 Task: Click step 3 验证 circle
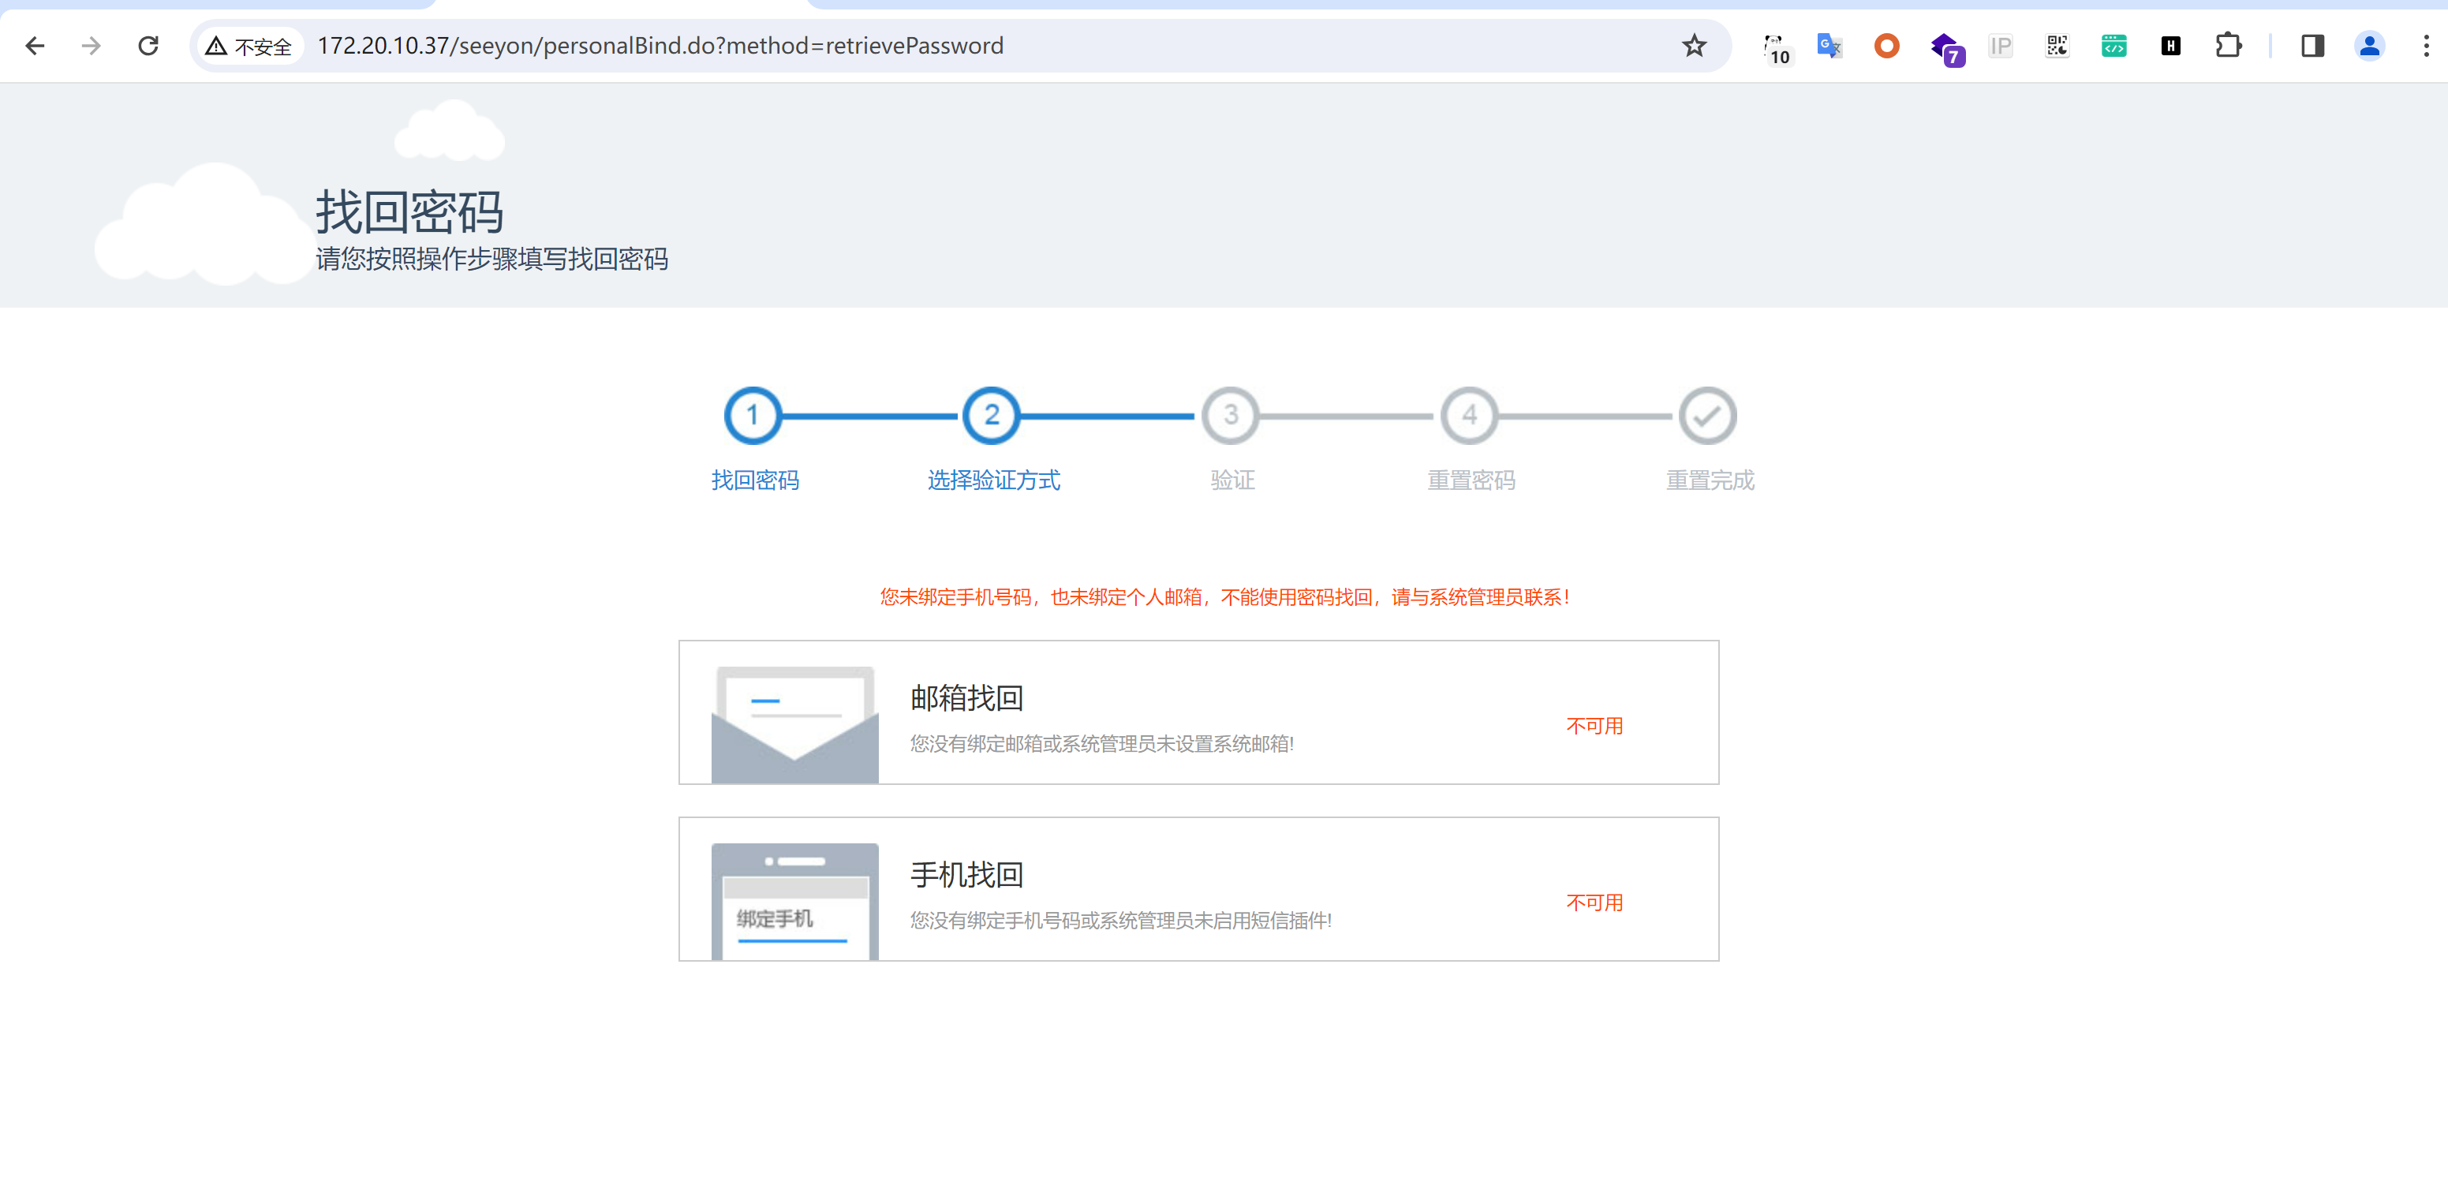click(x=1231, y=415)
